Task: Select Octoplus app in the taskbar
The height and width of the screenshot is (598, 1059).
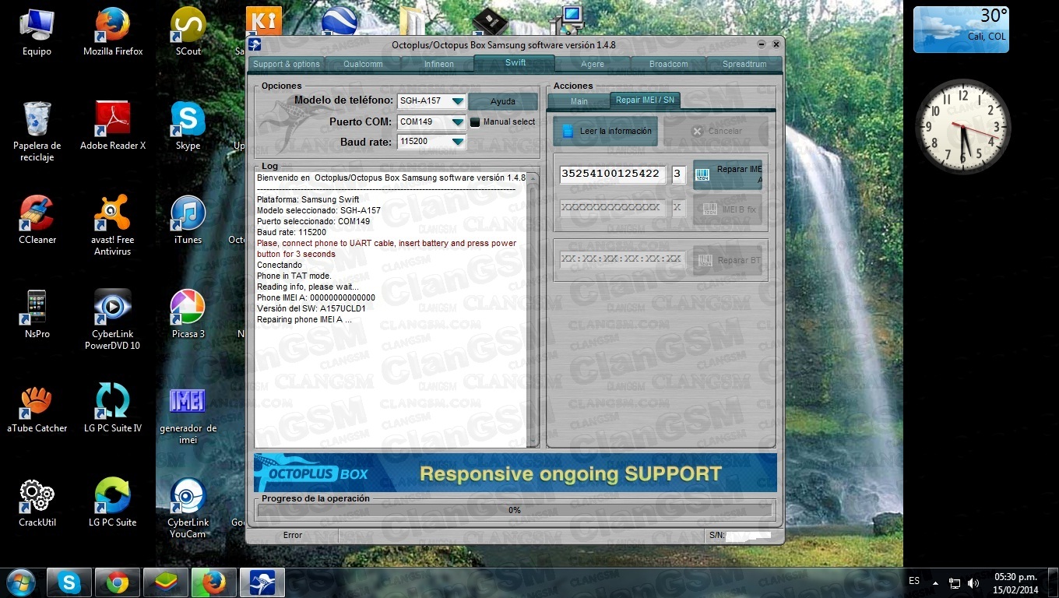Action: pos(262,582)
